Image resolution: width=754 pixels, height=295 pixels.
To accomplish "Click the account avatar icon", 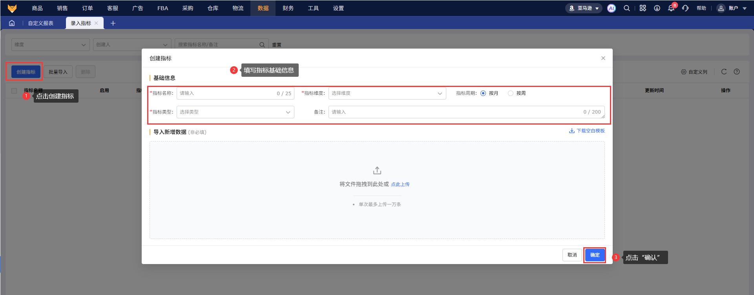I will point(721,8).
